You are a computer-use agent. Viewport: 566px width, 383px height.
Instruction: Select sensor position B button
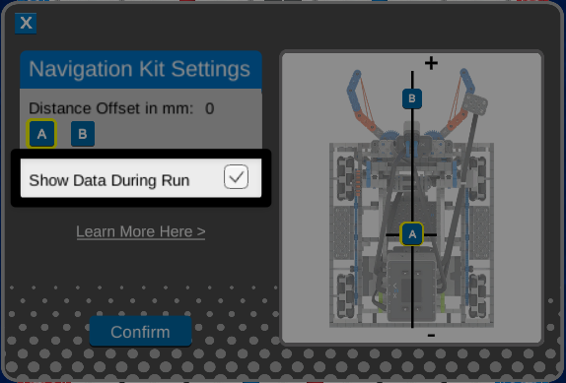point(83,134)
